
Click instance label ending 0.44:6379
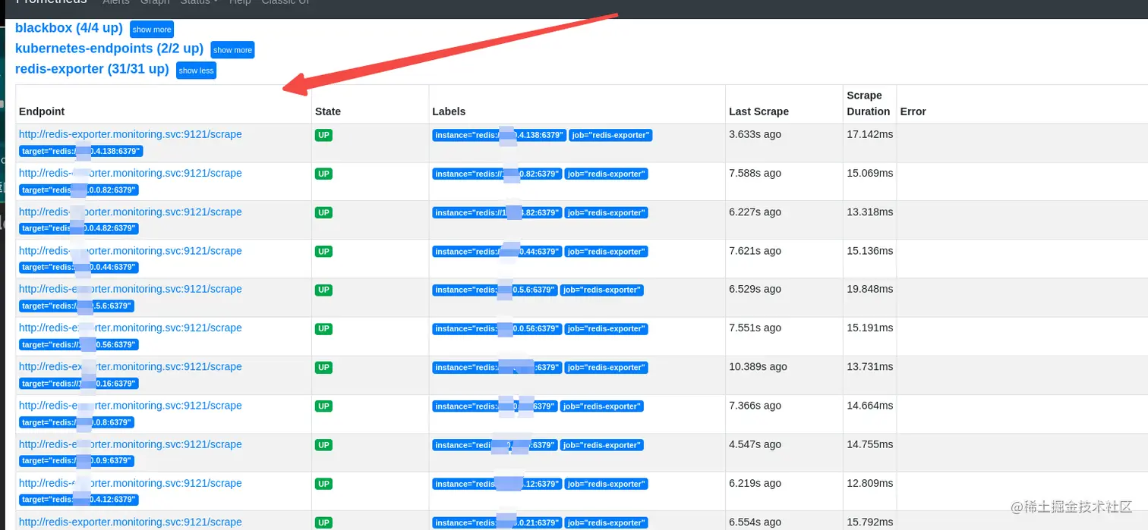point(497,252)
